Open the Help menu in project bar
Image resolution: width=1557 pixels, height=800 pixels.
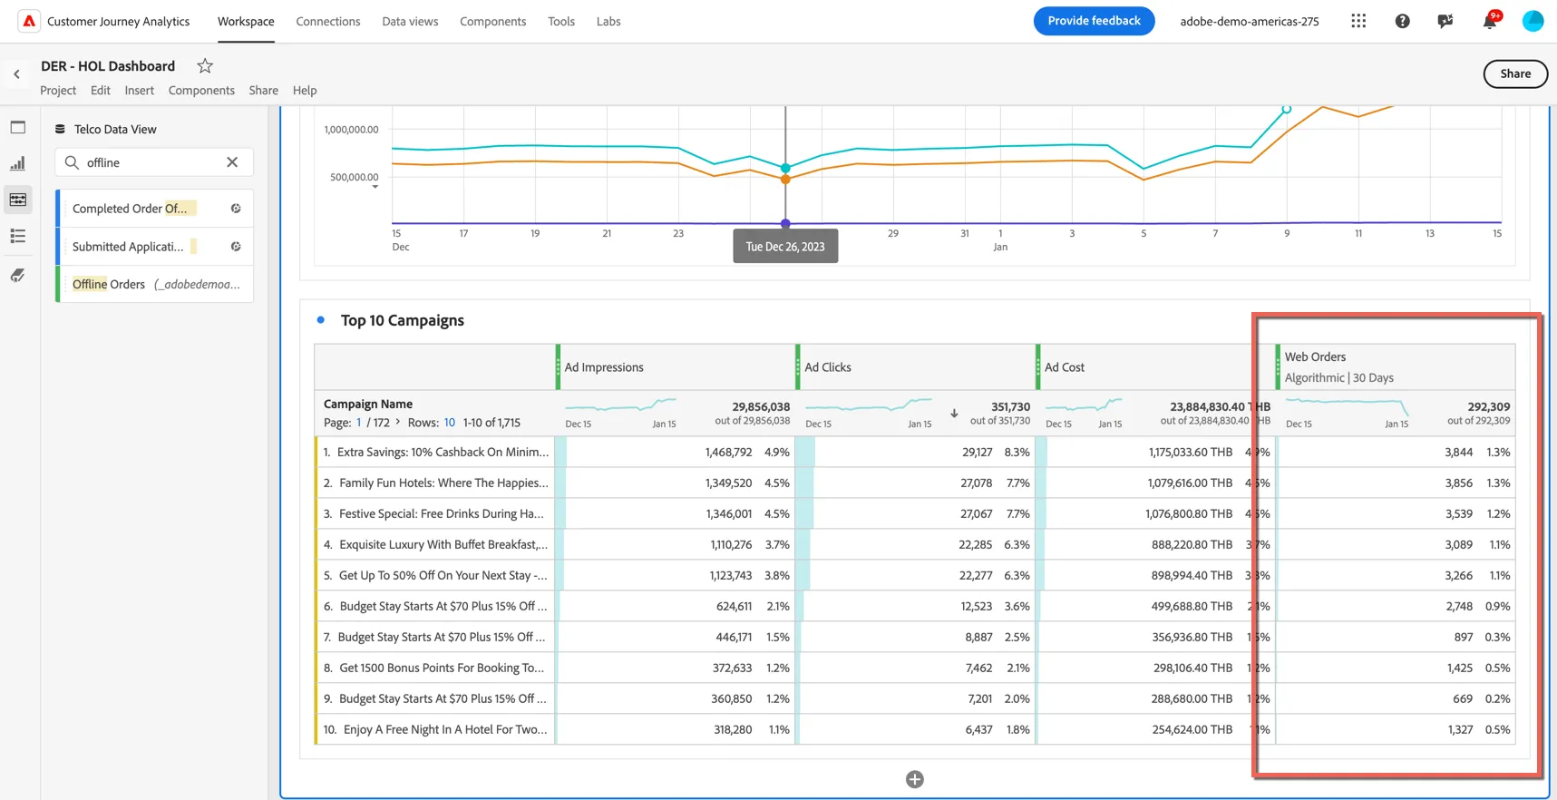point(305,90)
